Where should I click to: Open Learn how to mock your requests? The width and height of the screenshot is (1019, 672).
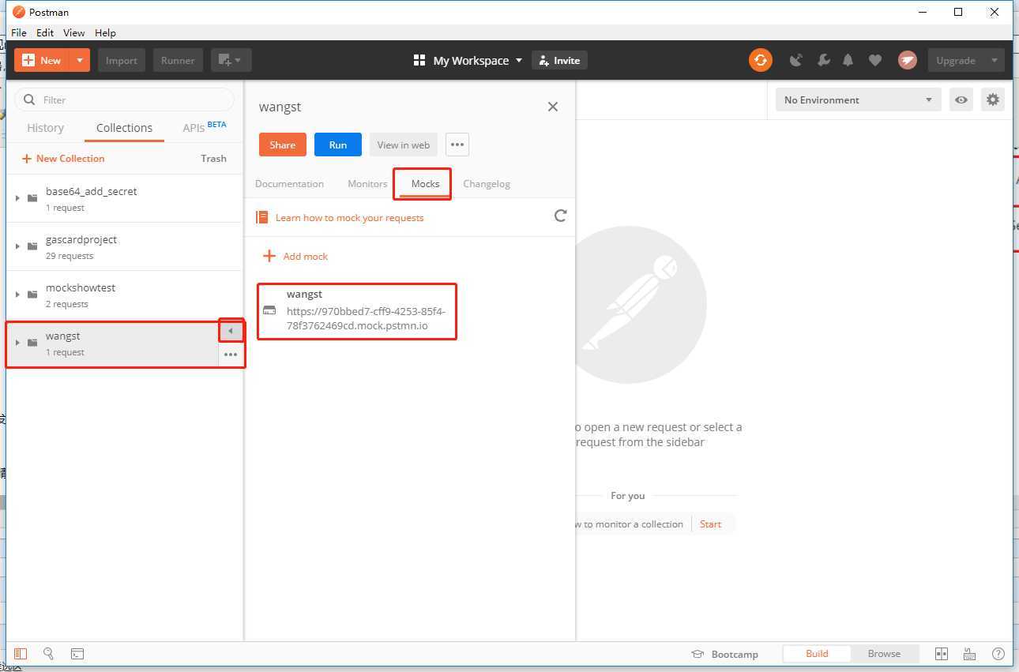(x=349, y=218)
